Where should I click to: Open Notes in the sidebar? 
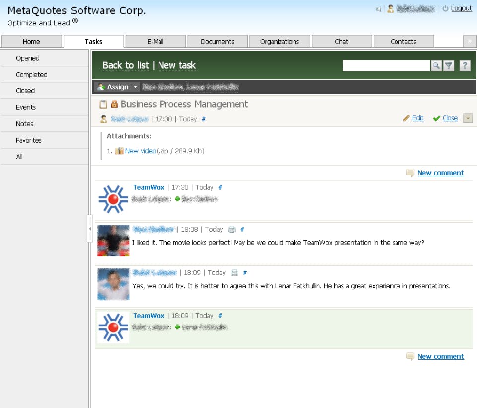(x=45, y=124)
